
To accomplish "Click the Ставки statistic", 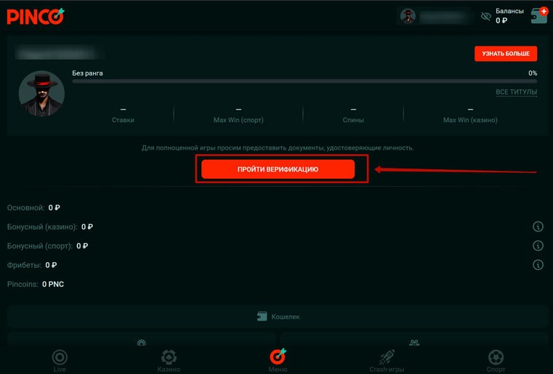I will 123,115.
